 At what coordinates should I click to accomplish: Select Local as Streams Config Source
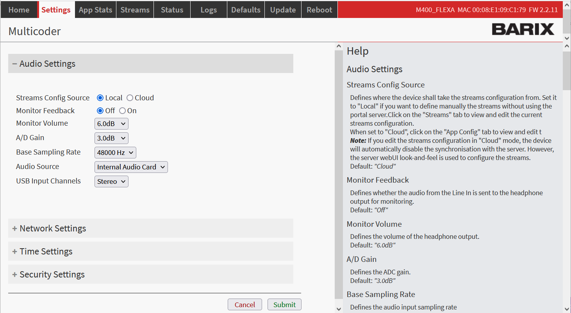[x=100, y=98]
